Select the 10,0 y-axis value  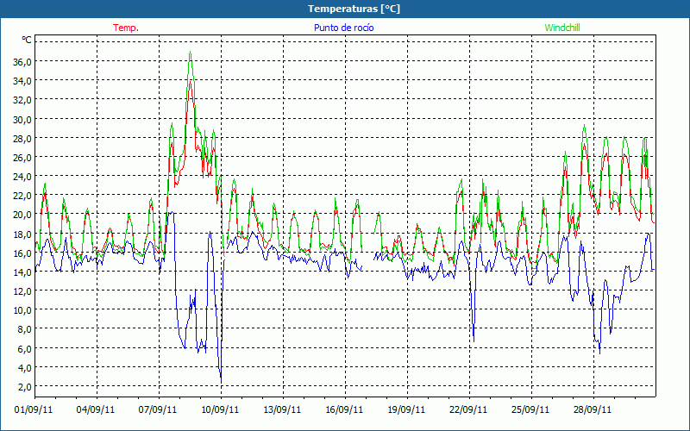tap(22, 310)
